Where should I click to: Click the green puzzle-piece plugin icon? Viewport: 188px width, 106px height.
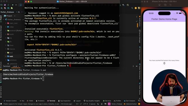12,8
